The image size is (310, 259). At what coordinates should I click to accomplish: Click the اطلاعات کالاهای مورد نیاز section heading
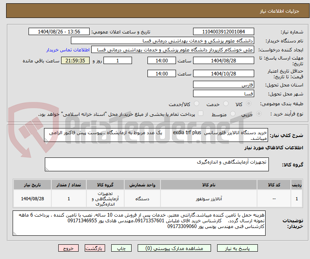(x=274, y=148)
